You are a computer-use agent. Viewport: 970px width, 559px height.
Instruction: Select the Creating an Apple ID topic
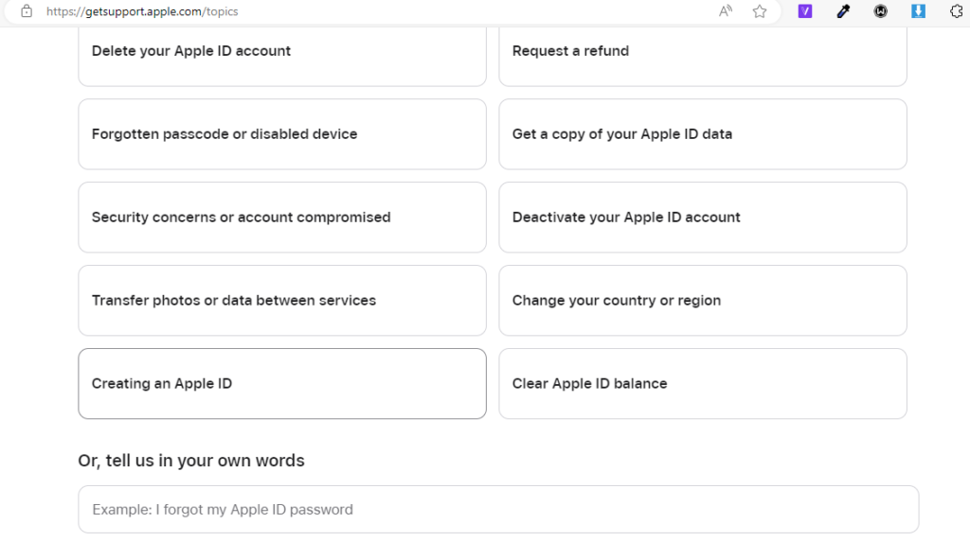282,384
